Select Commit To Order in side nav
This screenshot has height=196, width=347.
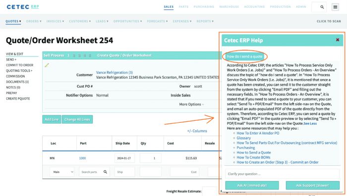point(20,65)
